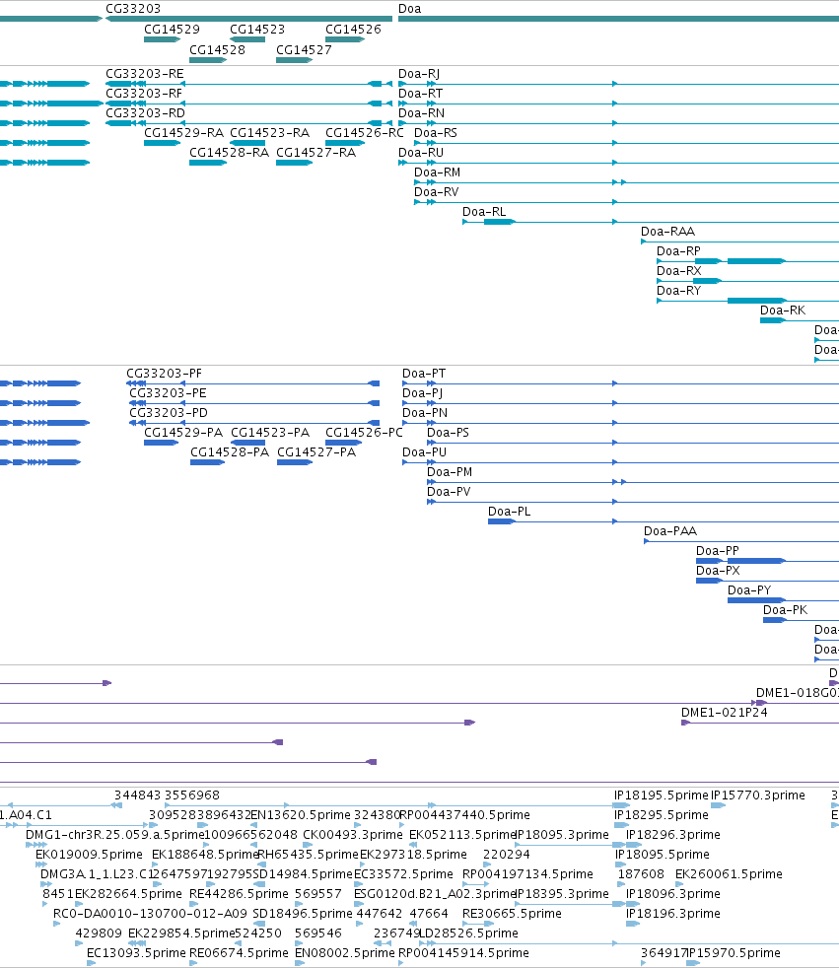Image resolution: width=839 pixels, height=968 pixels.
Task: Open the CG33203-RD transcript label
Action: [145, 113]
